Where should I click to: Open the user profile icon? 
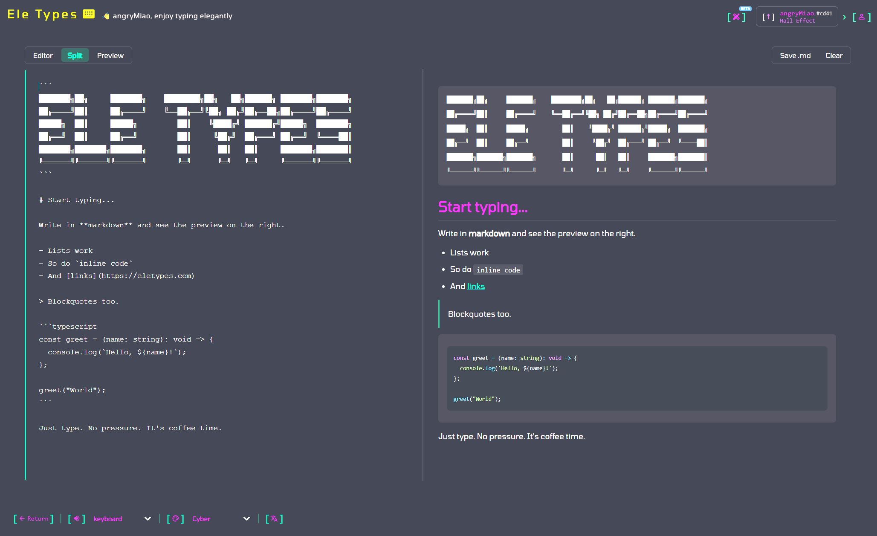click(862, 17)
